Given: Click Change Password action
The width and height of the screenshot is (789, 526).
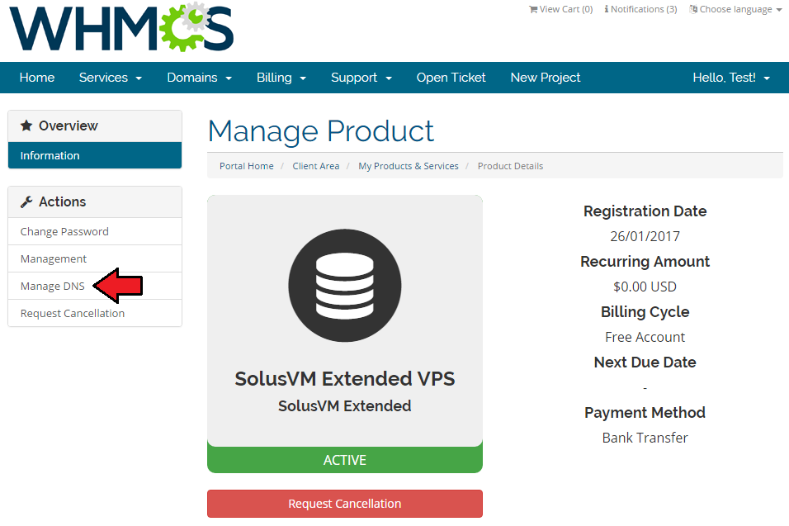Looking at the screenshot, I should (x=95, y=231).
